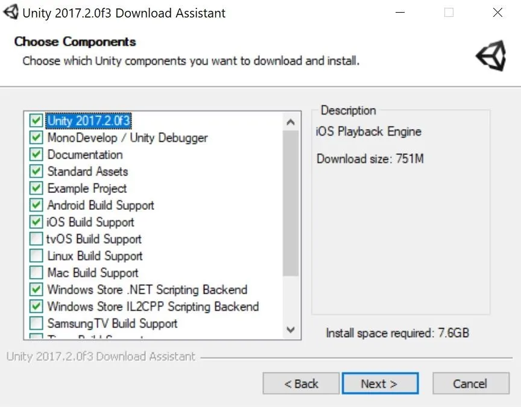The height and width of the screenshot is (407, 521).
Task: Select the MonoDevelop / Unity Debugger label
Action: pyautogui.click(x=128, y=138)
